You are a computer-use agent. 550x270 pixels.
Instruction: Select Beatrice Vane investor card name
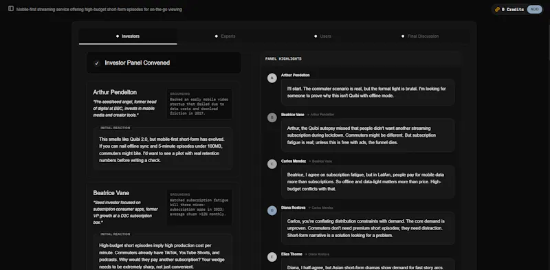(111, 193)
